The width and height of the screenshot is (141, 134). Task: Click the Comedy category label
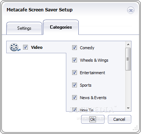click(87, 48)
